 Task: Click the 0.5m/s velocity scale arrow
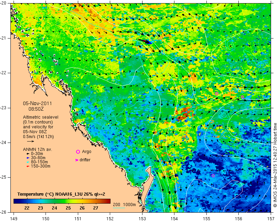point(31,141)
